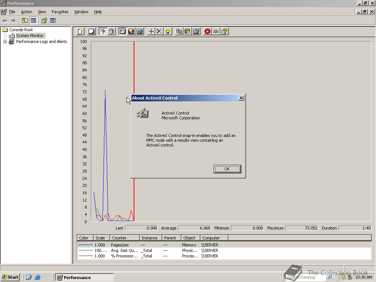
Task: Sort by the Counter column header
Action: pos(125,238)
